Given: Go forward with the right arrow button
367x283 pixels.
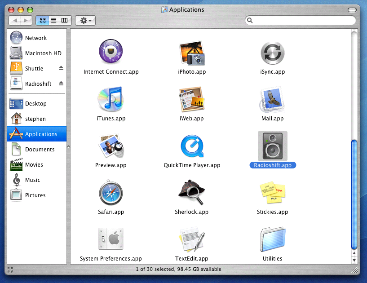Looking at the screenshot, I should 26,20.
